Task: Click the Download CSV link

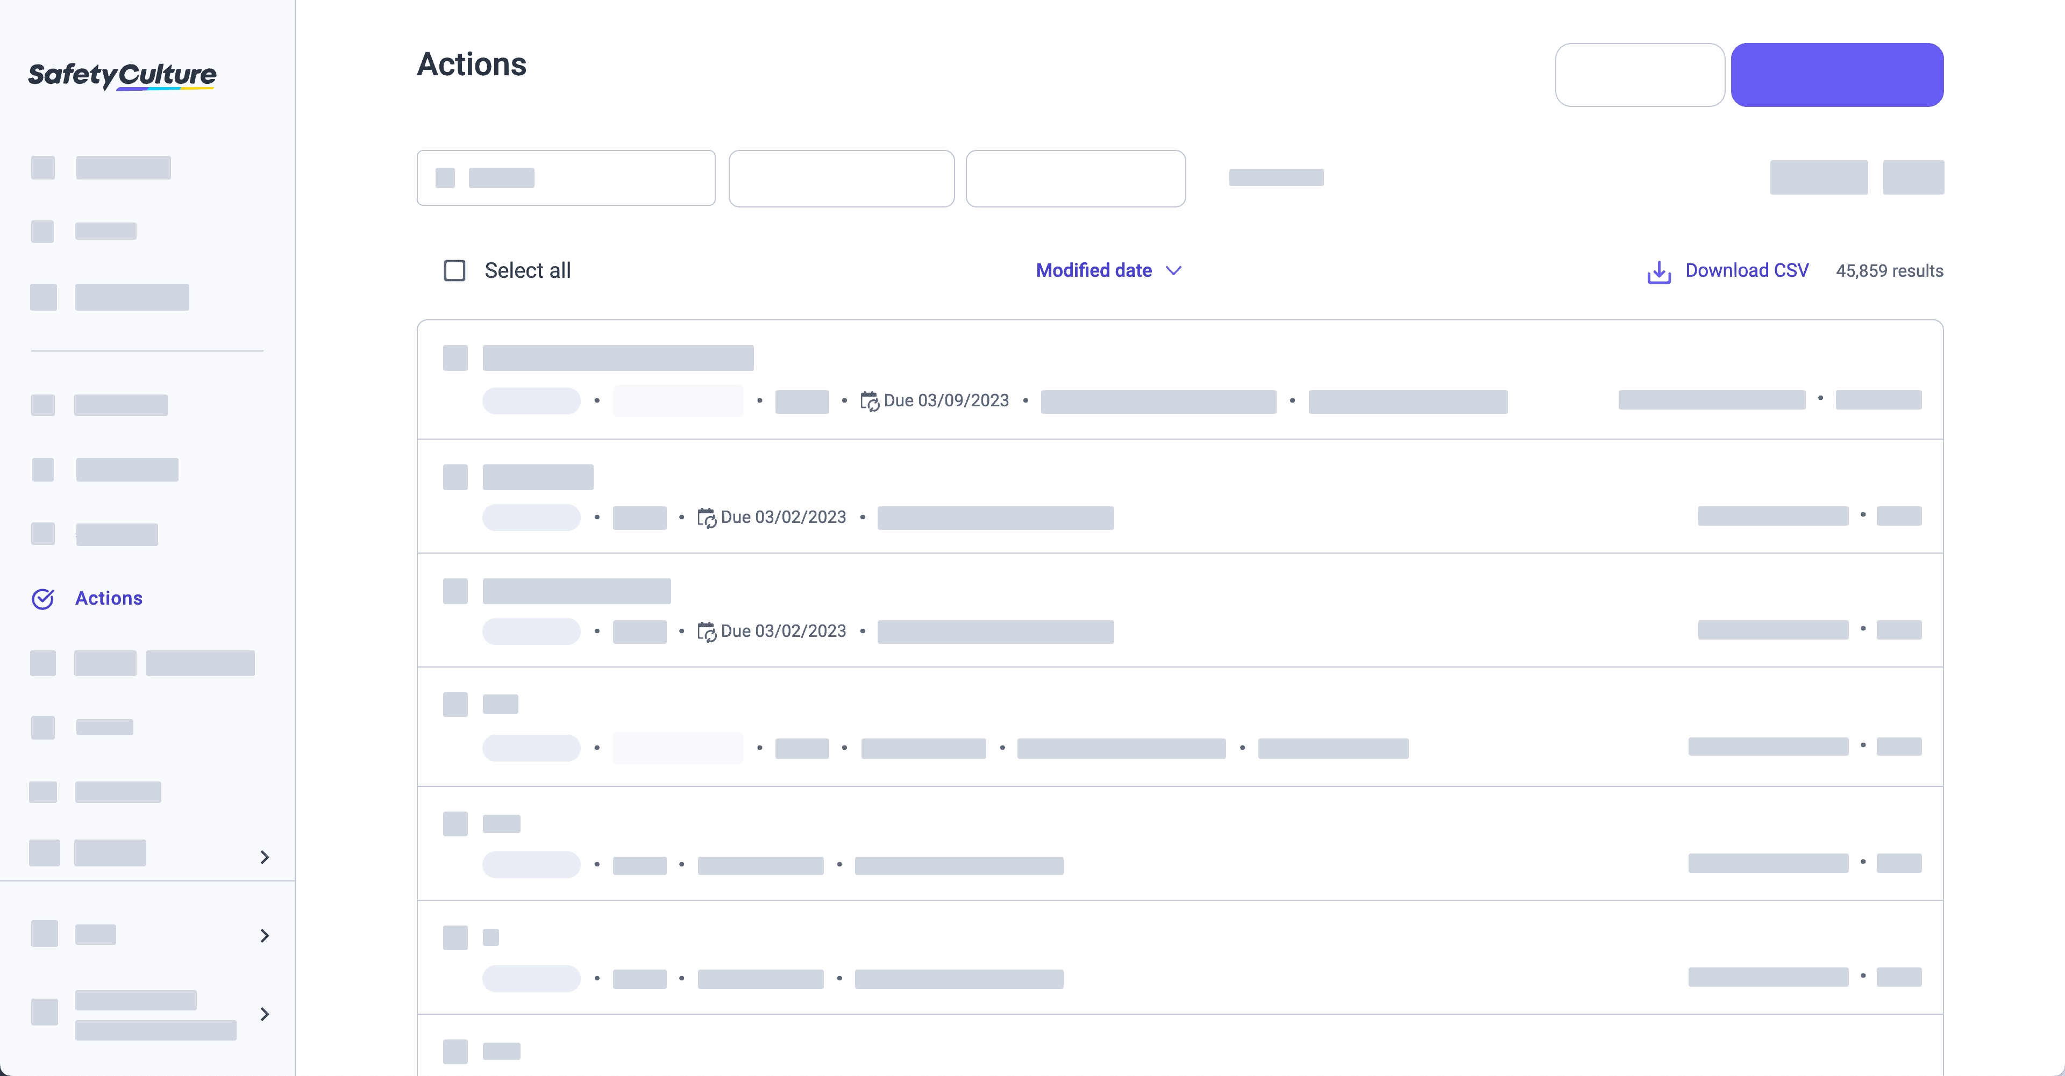Action: [x=1747, y=271]
